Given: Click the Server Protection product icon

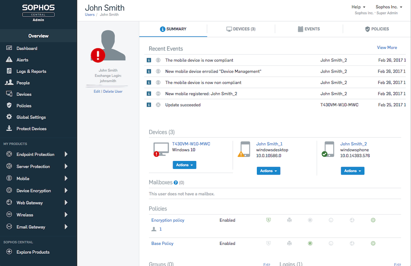Looking at the screenshot, I should (9, 166).
